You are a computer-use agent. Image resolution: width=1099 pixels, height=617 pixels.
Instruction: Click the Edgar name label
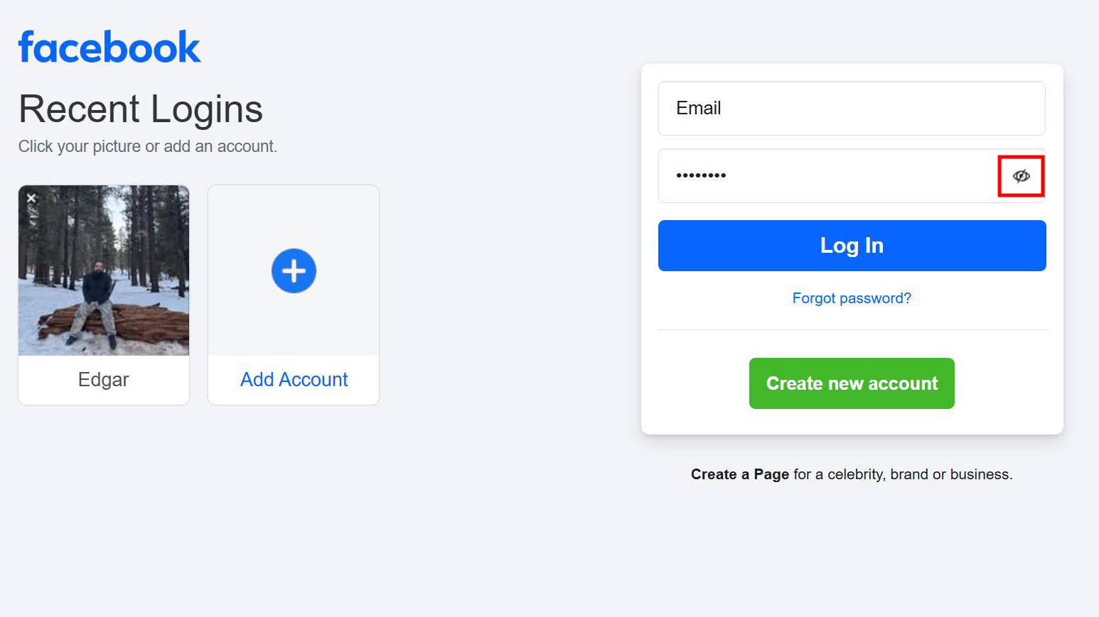point(104,380)
